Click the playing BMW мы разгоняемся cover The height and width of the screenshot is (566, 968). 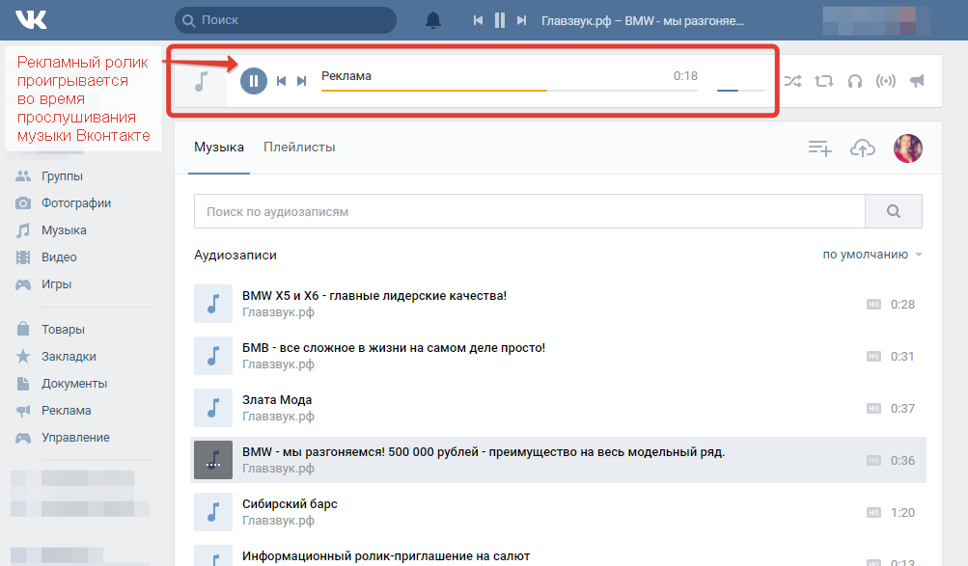coord(213,460)
